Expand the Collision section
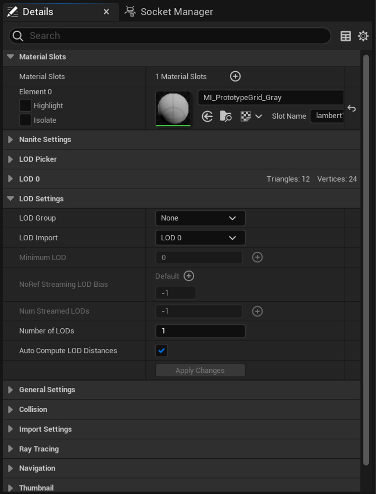376x494 pixels. point(10,409)
